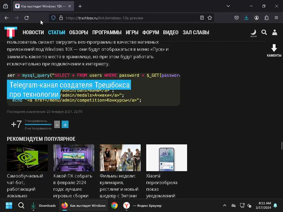
Task: Click the 'Последнее изменение' date text
Action: coord(44,112)
